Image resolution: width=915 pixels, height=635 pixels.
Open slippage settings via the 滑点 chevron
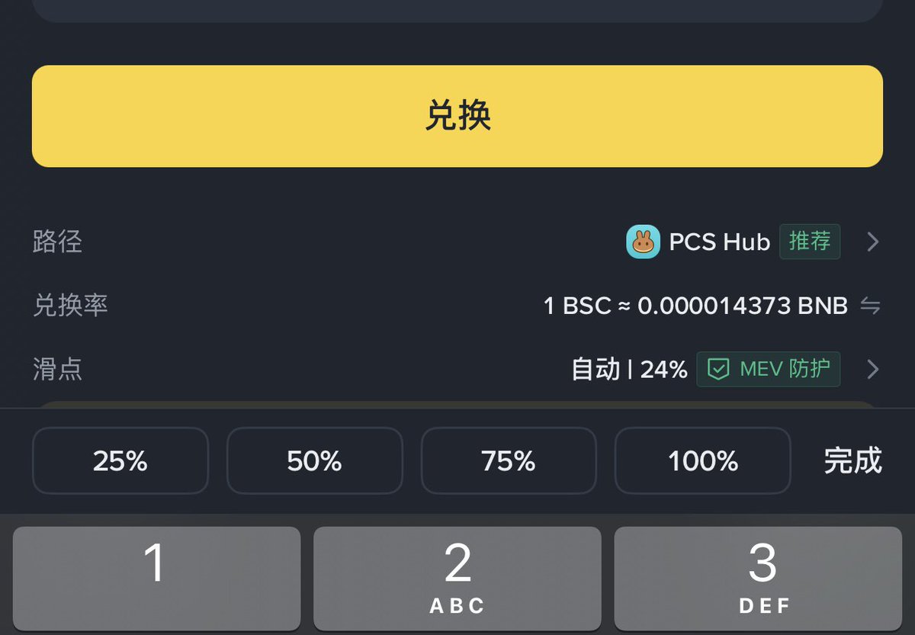[x=873, y=370]
